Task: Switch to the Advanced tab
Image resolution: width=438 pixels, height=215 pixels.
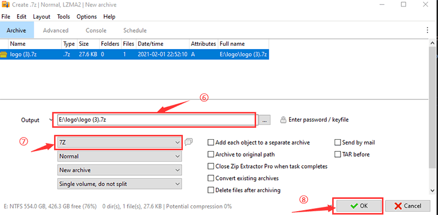Action: coord(56,31)
